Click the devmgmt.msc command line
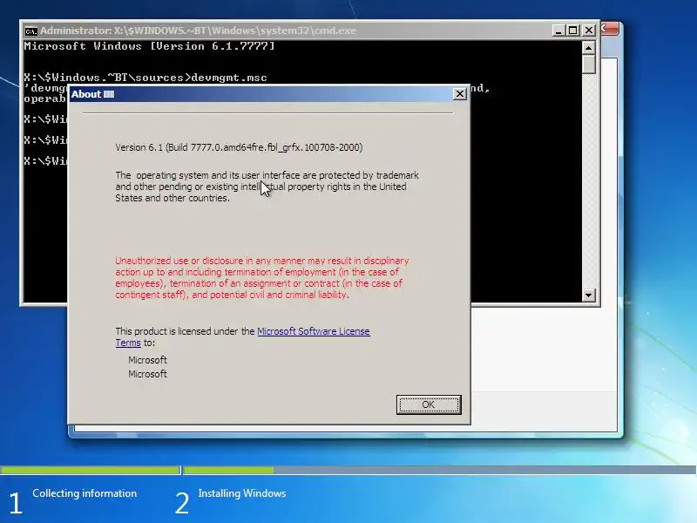Screen dimensions: 697x523 pos(145,78)
